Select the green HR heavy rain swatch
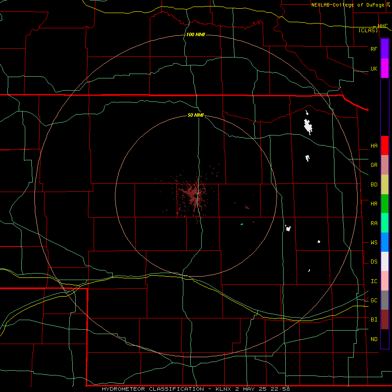The width and height of the screenshot is (392, 392). tap(385, 204)
